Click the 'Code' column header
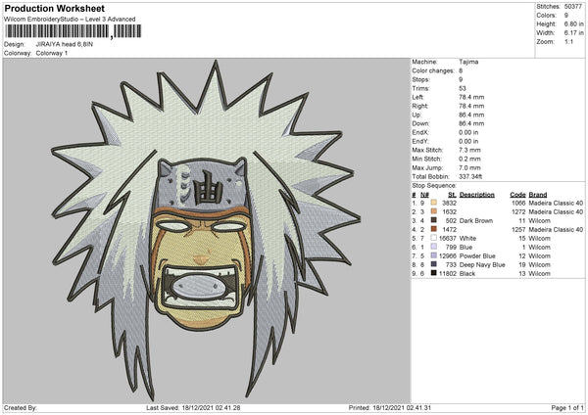 pyautogui.click(x=517, y=195)
